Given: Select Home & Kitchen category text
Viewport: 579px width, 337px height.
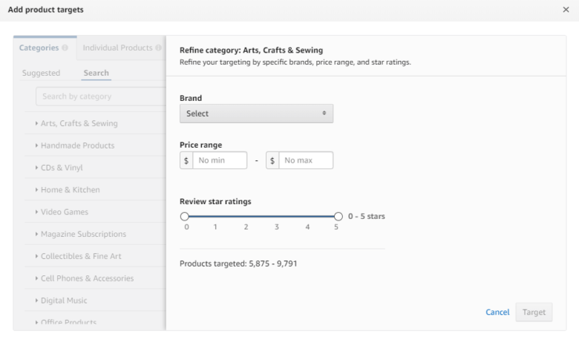Looking at the screenshot, I should (x=71, y=190).
